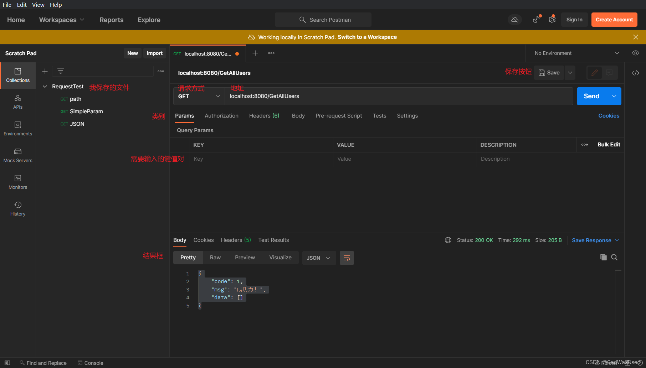The image size is (646, 368).
Task: Open the Monitors sidebar panel
Action: coord(18,182)
